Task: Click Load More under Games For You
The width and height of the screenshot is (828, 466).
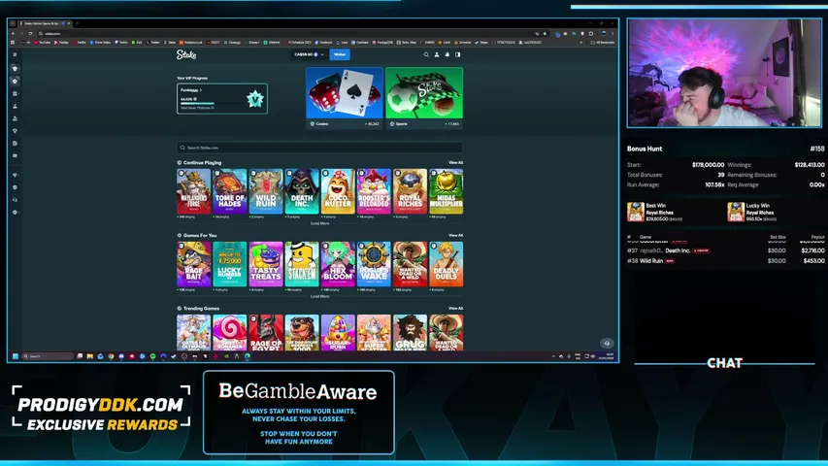Action: coord(320,296)
